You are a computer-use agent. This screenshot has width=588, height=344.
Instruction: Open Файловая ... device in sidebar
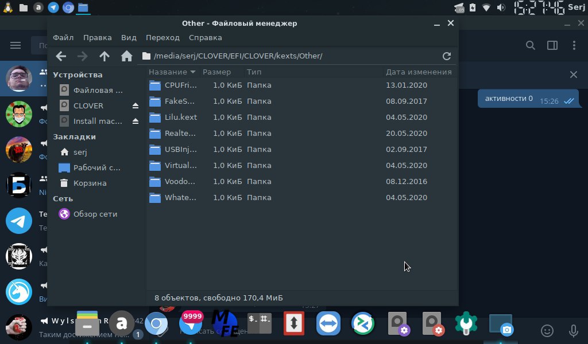click(91, 90)
